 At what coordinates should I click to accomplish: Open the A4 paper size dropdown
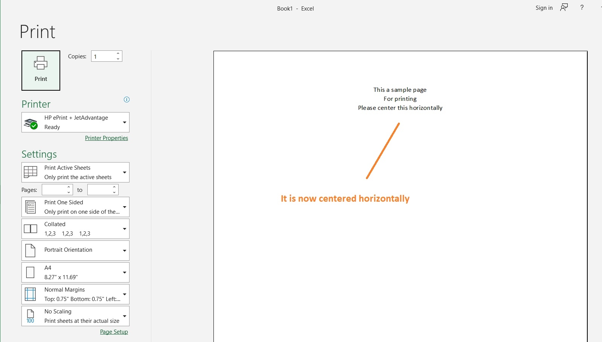tap(75, 272)
